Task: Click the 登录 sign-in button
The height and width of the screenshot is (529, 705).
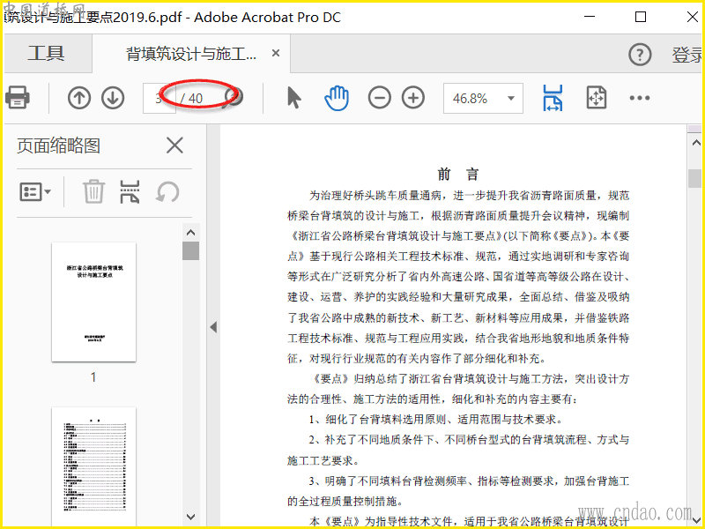Action: pos(686,55)
